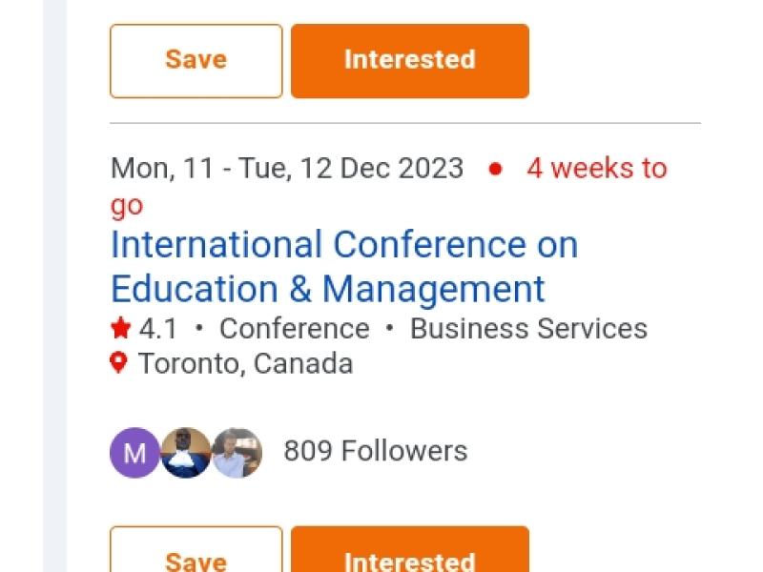Screen dimensions: 763x572
Task: Open International Conference on Education & Management
Action: coord(343,267)
